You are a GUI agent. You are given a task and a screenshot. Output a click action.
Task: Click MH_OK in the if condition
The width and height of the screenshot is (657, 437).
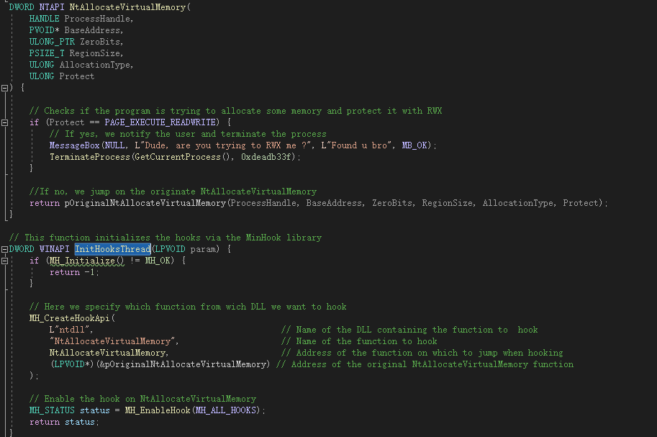click(158, 261)
